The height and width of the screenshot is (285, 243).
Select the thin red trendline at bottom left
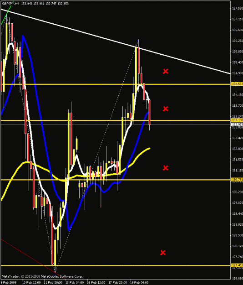click(x=33, y=259)
